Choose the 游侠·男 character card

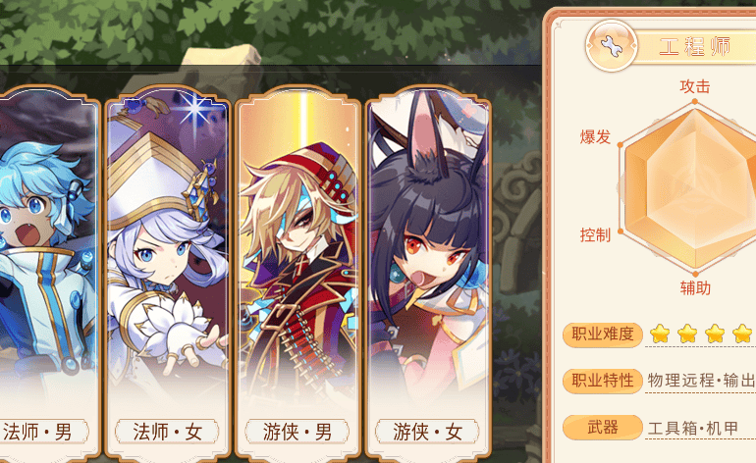(x=297, y=273)
